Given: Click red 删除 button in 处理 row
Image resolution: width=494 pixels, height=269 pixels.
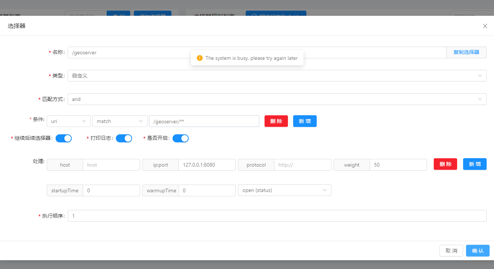Looking at the screenshot, I should click(445, 164).
